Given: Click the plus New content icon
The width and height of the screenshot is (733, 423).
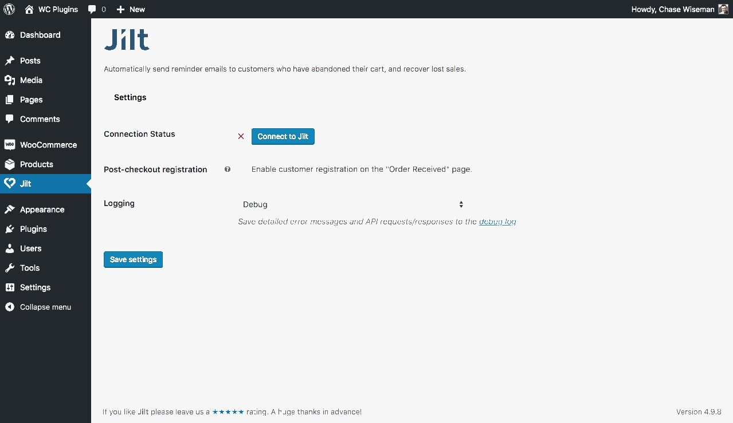Looking at the screenshot, I should [x=120, y=9].
